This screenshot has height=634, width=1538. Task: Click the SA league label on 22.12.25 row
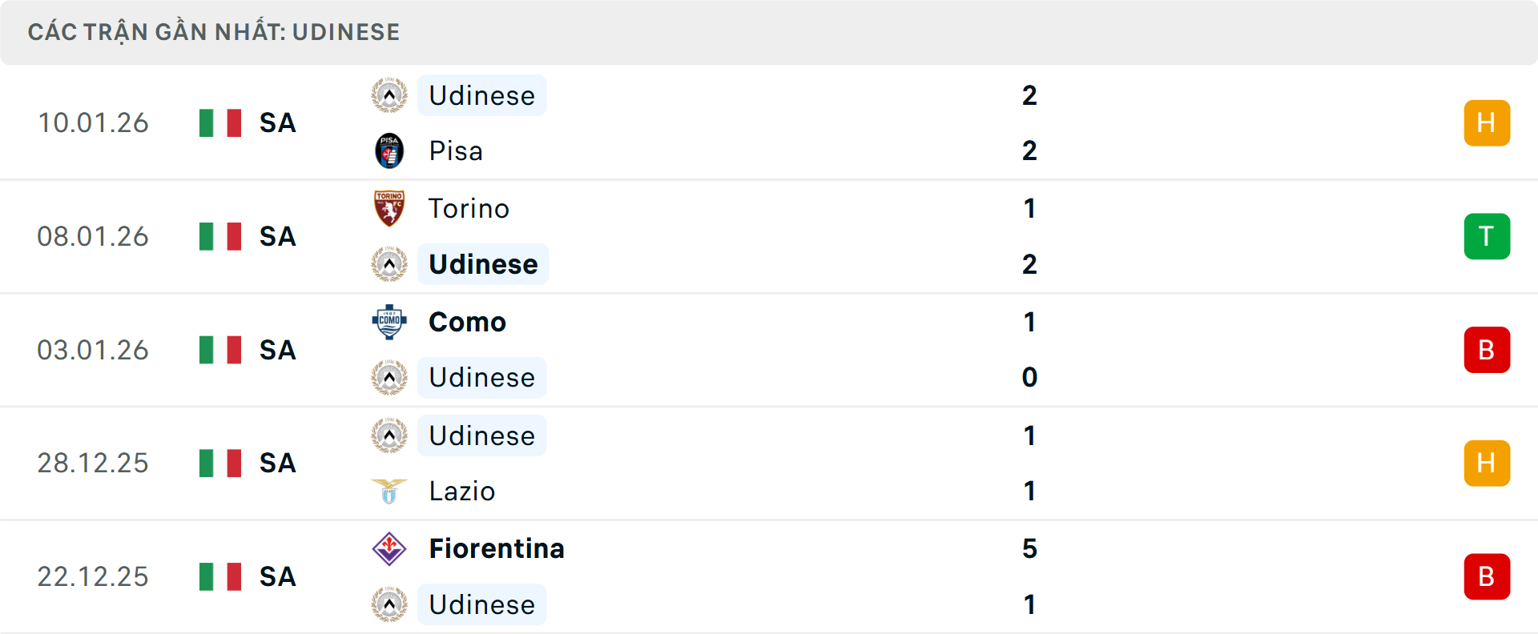[x=278, y=576]
